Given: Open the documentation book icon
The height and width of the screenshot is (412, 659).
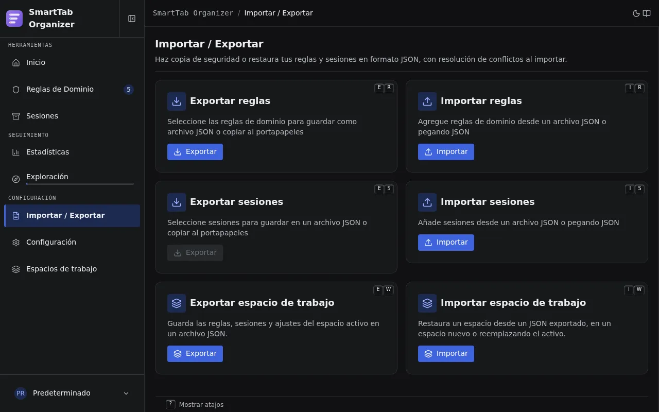Looking at the screenshot, I should (x=647, y=13).
